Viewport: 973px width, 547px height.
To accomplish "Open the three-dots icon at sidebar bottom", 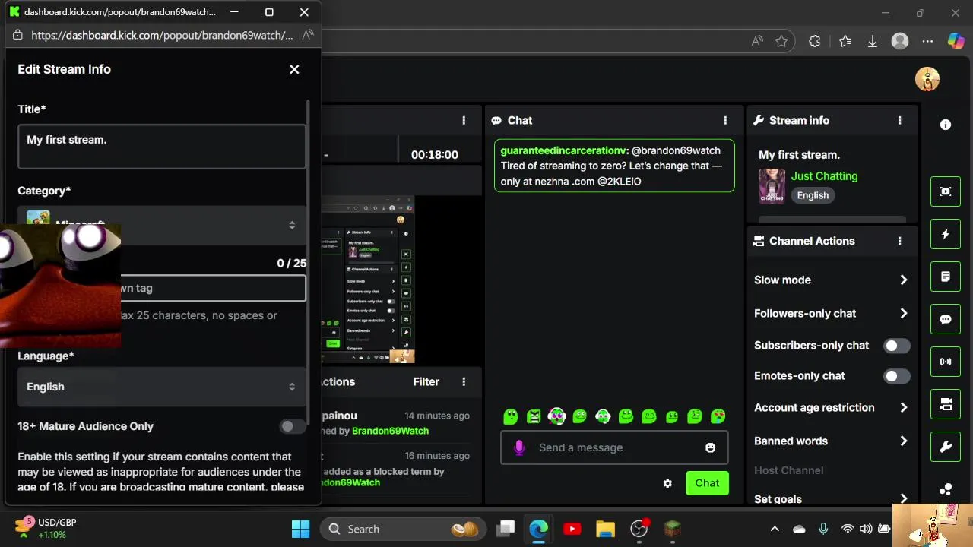I will pos(946,489).
